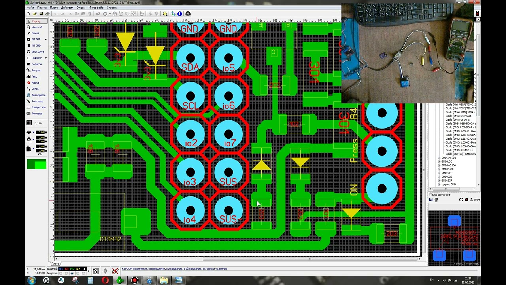Click the black gear-shaped toolbar icon
The width and height of the screenshot is (506, 285).
188,14
